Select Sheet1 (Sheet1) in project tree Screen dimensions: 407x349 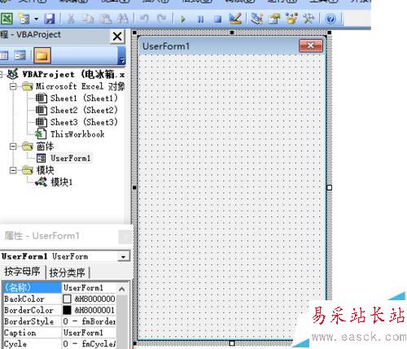pos(84,98)
